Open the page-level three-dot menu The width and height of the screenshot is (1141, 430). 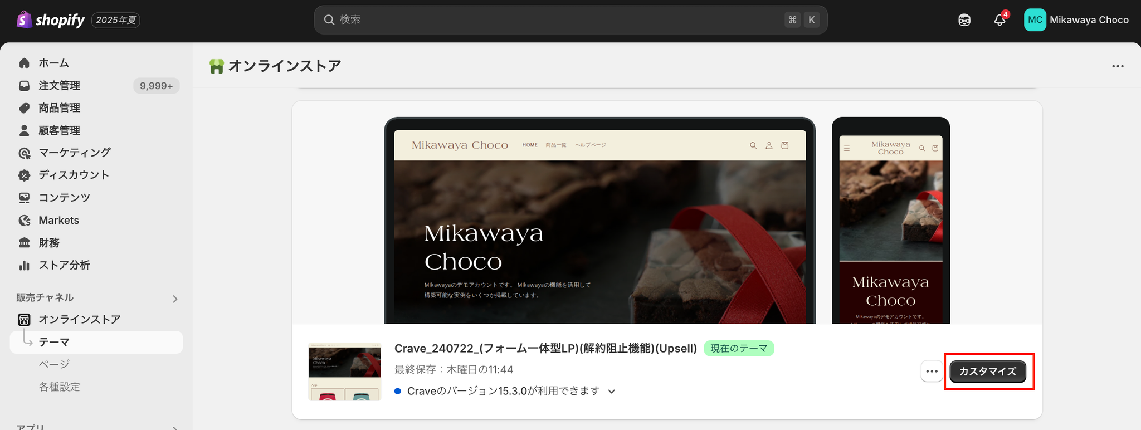pyautogui.click(x=1118, y=66)
